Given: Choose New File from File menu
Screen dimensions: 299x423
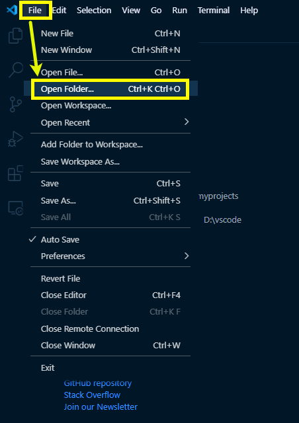Looking at the screenshot, I should 110,34.
